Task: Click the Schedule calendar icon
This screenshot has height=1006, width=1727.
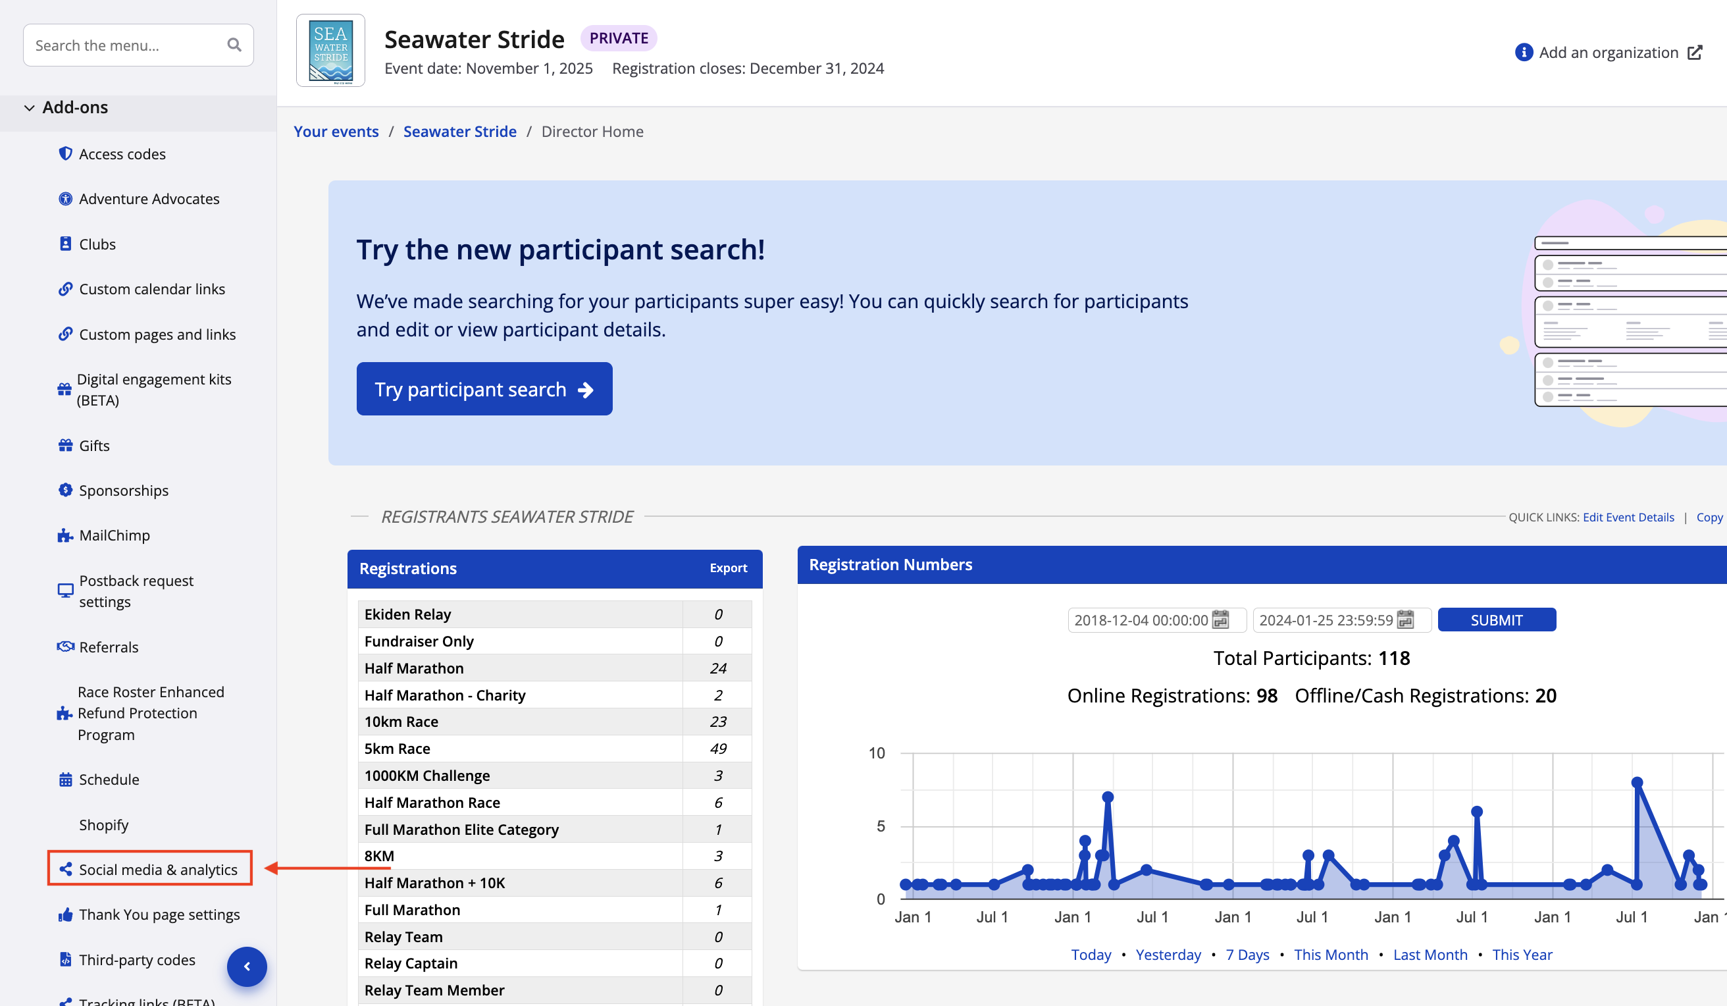Action: pyautogui.click(x=65, y=780)
